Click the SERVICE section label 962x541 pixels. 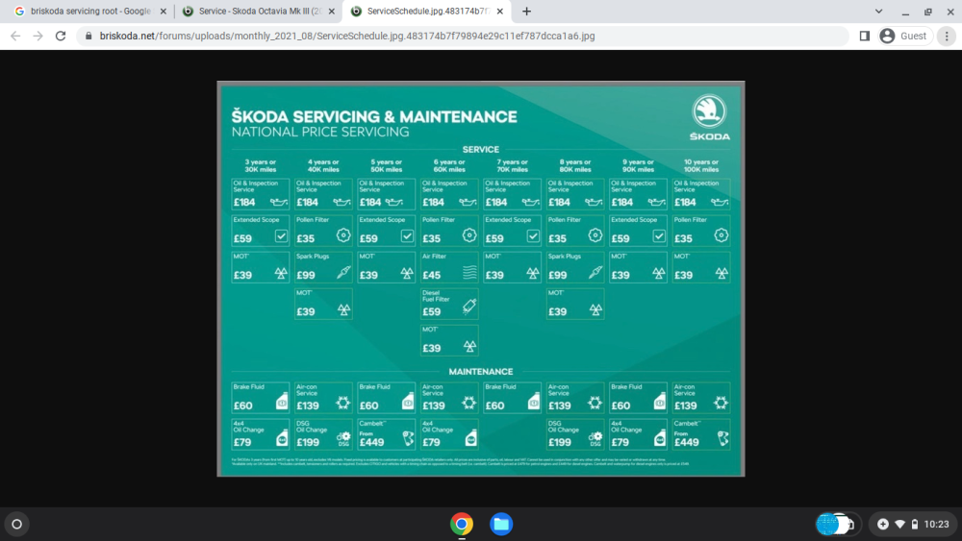tap(480, 150)
